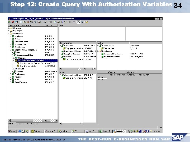The image size is (190, 142).
Task: Expand the Values node under Organizational Unit
Action: click(14, 69)
